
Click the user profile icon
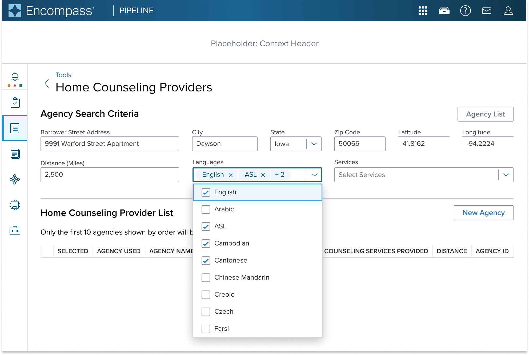tap(508, 11)
